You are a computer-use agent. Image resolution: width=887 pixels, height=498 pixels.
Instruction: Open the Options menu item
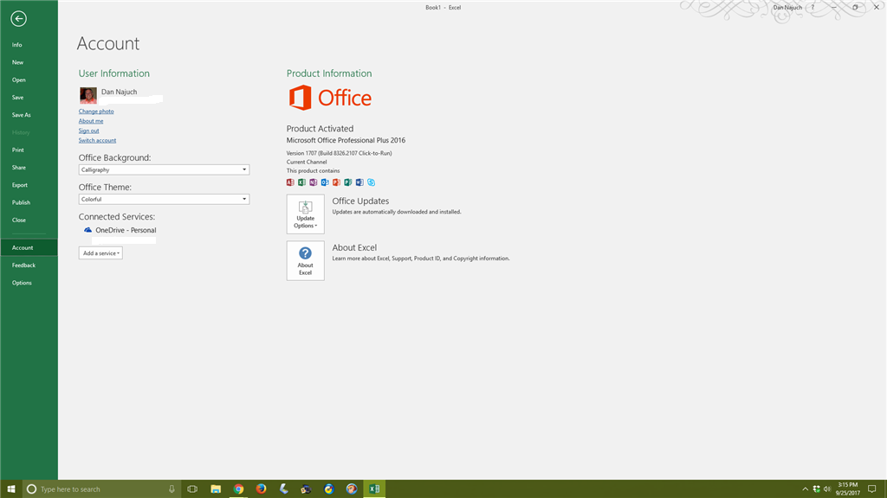[21, 282]
